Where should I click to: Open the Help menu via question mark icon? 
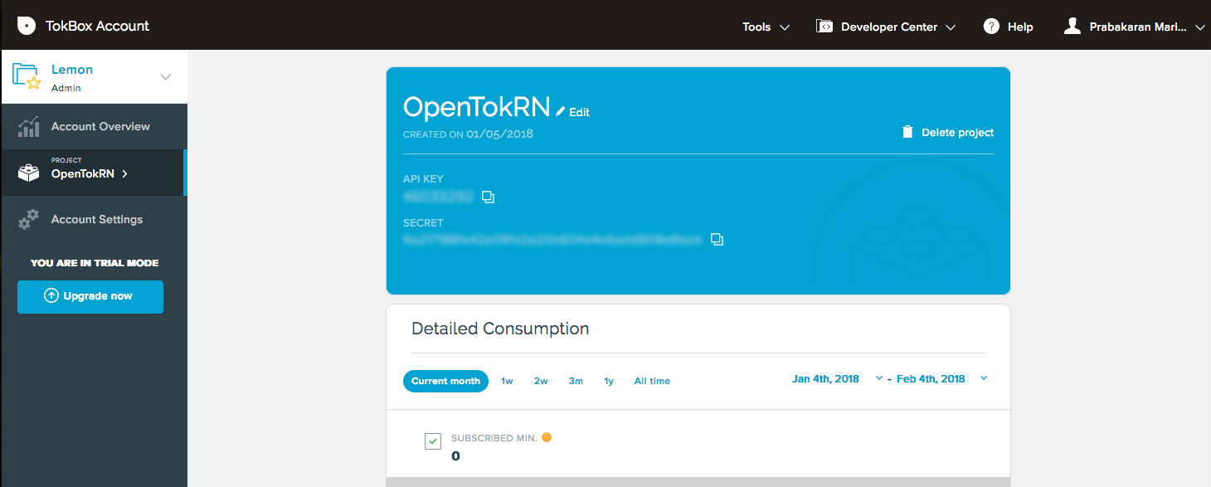point(991,26)
